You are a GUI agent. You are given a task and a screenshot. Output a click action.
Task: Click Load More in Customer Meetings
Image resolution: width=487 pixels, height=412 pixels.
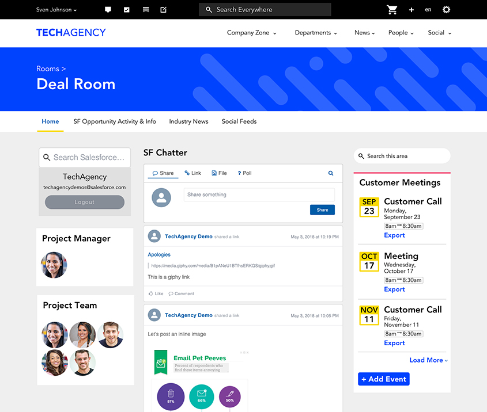point(429,360)
